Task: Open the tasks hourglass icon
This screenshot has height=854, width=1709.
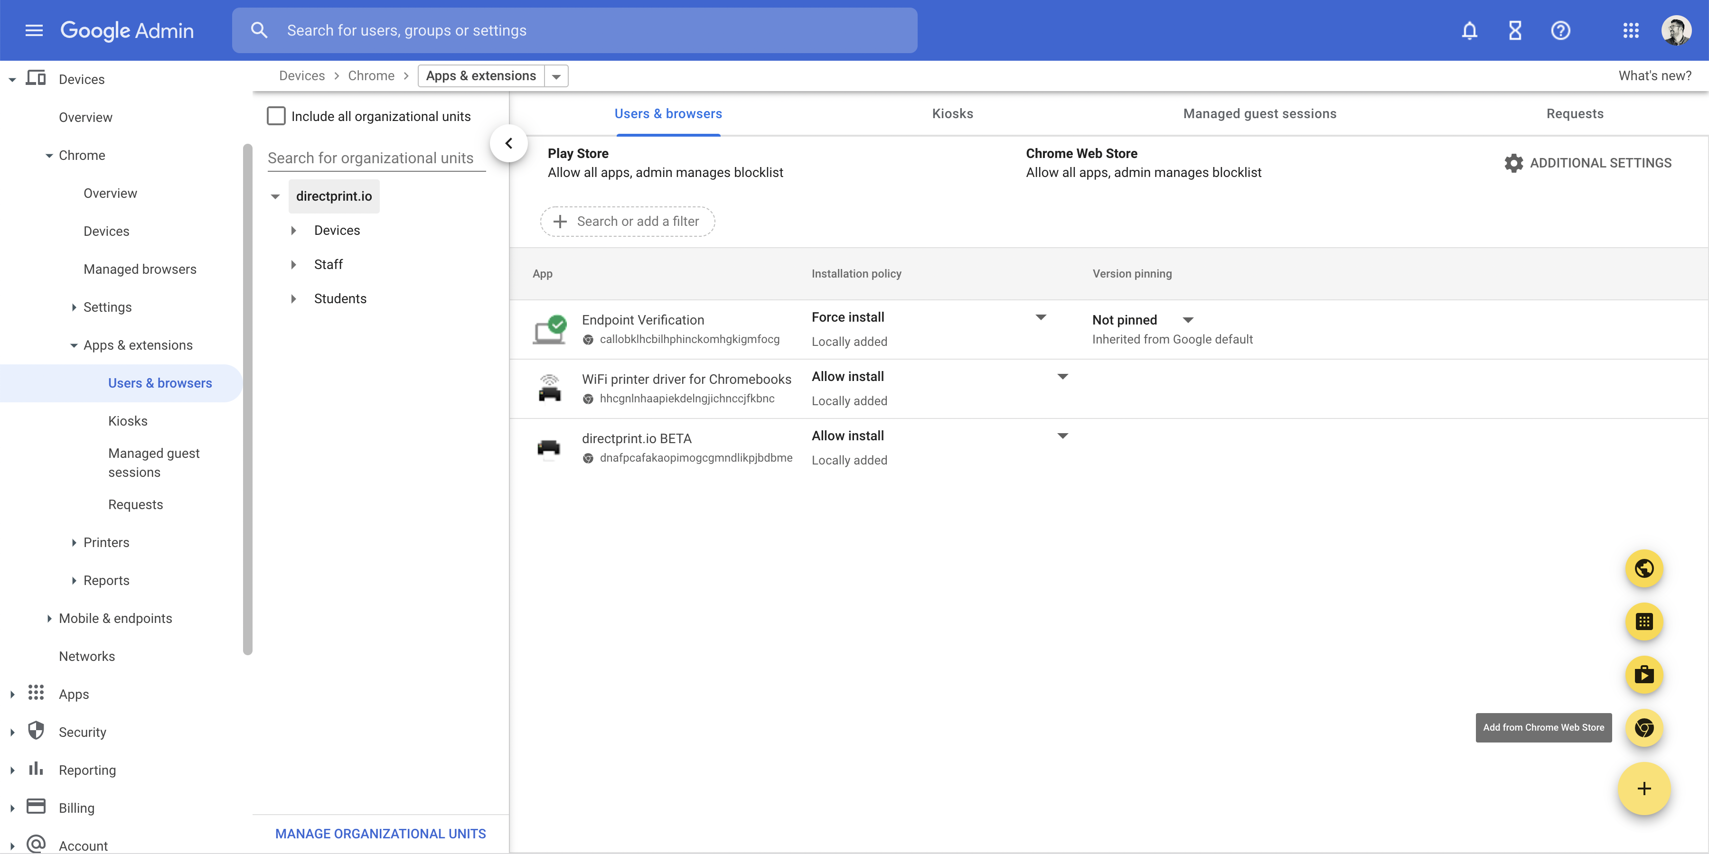Action: [1515, 30]
